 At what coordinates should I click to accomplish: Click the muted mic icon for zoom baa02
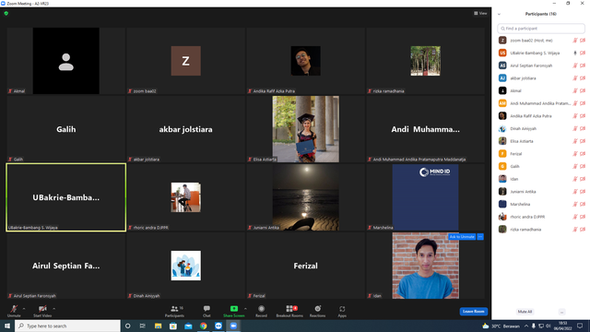[575, 41]
